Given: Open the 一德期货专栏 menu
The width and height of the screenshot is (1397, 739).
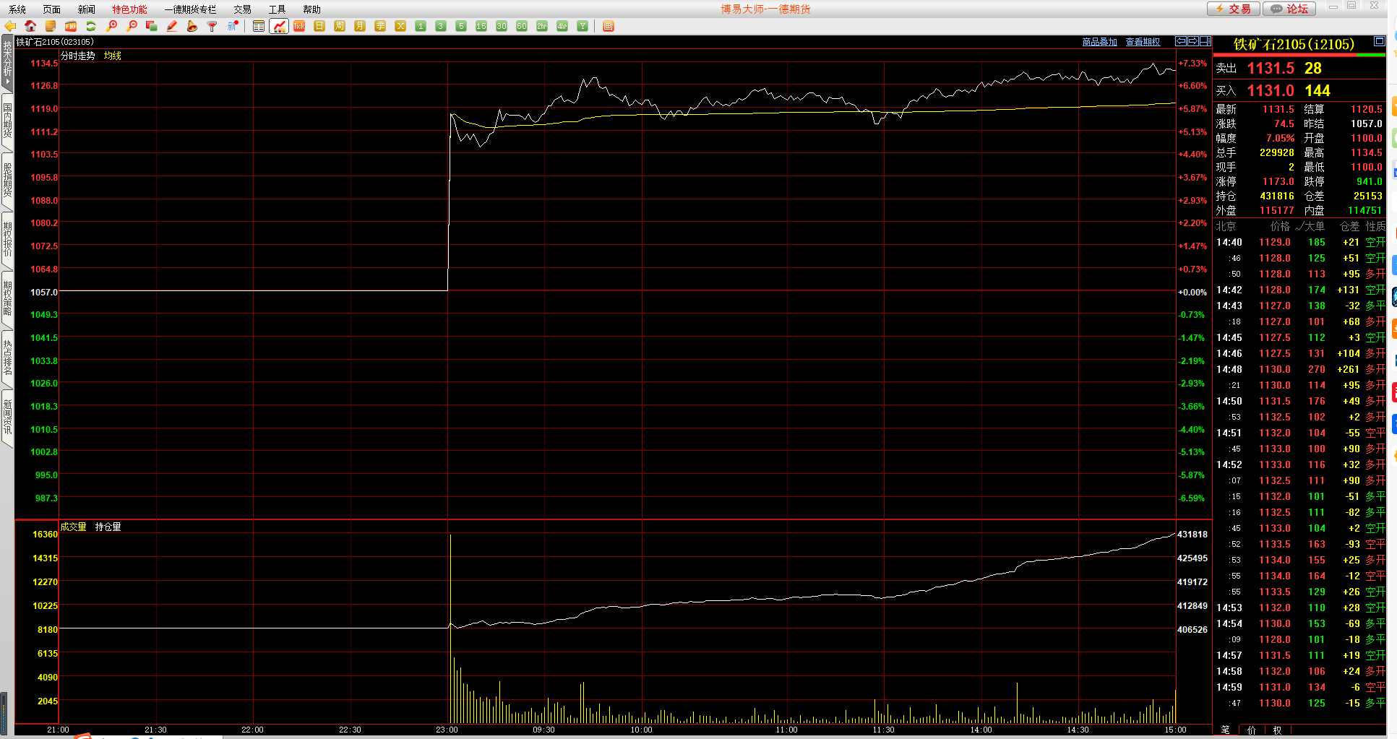Looking at the screenshot, I should [190, 9].
